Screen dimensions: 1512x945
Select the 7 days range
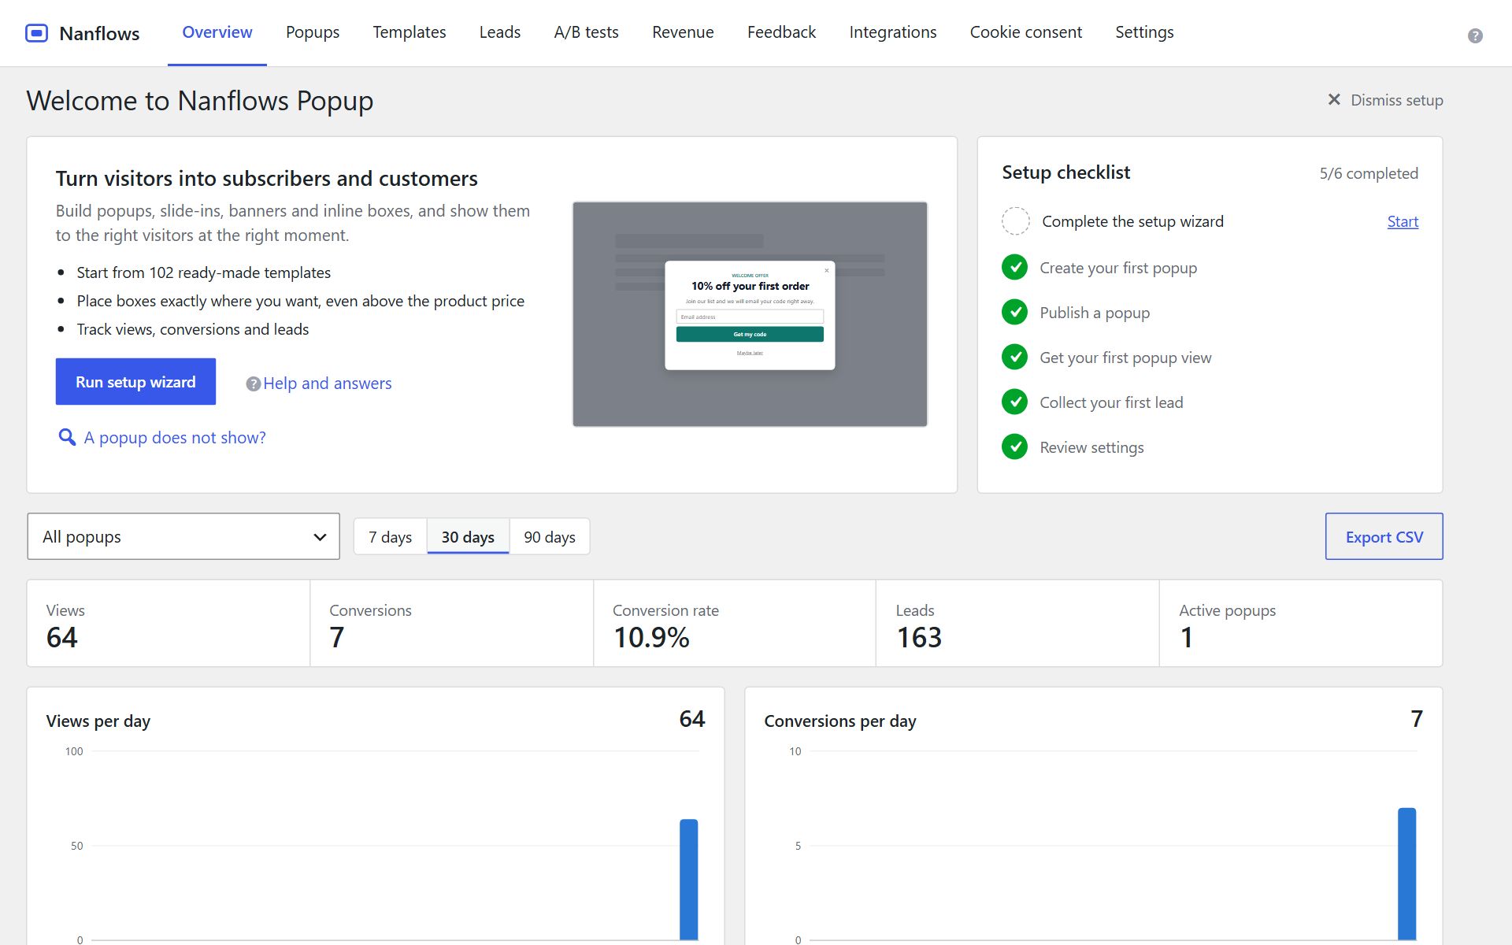pyautogui.click(x=391, y=536)
